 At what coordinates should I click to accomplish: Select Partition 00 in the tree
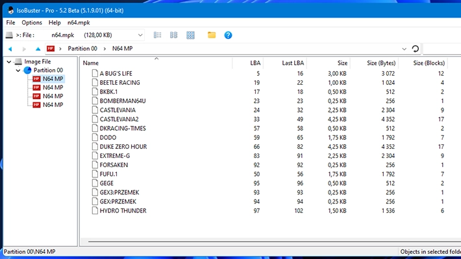tap(48, 70)
